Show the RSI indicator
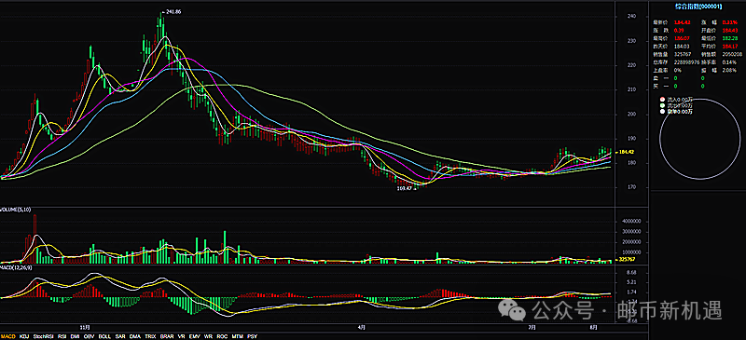This screenshot has height=340, width=746. click(62, 336)
